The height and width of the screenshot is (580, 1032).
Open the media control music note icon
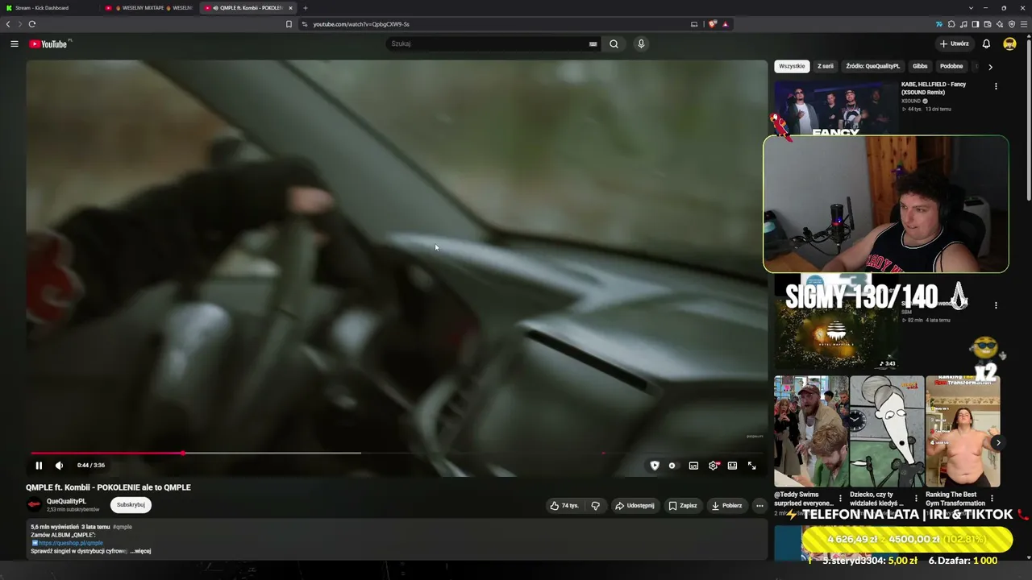pyautogui.click(x=963, y=24)
